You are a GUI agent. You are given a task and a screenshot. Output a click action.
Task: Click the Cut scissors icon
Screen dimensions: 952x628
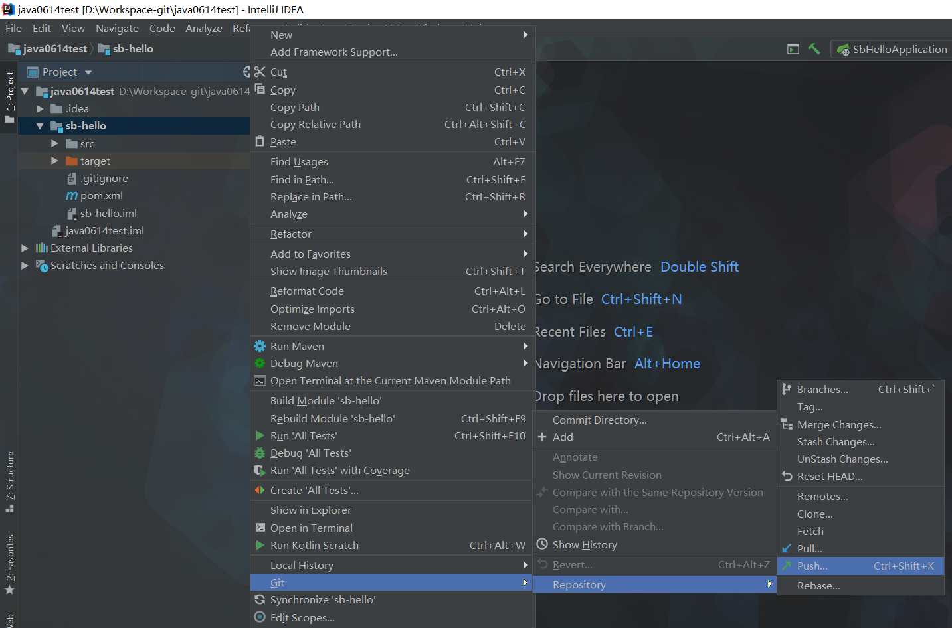(x=260, y=72)
